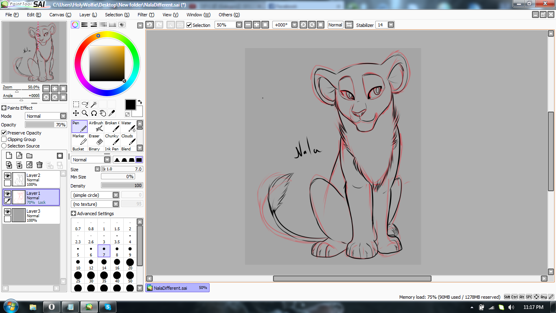This screenshot has width=556, height=313.
Task: Hide Layer2 using its eye icon
Action: [x=7, y=176]
